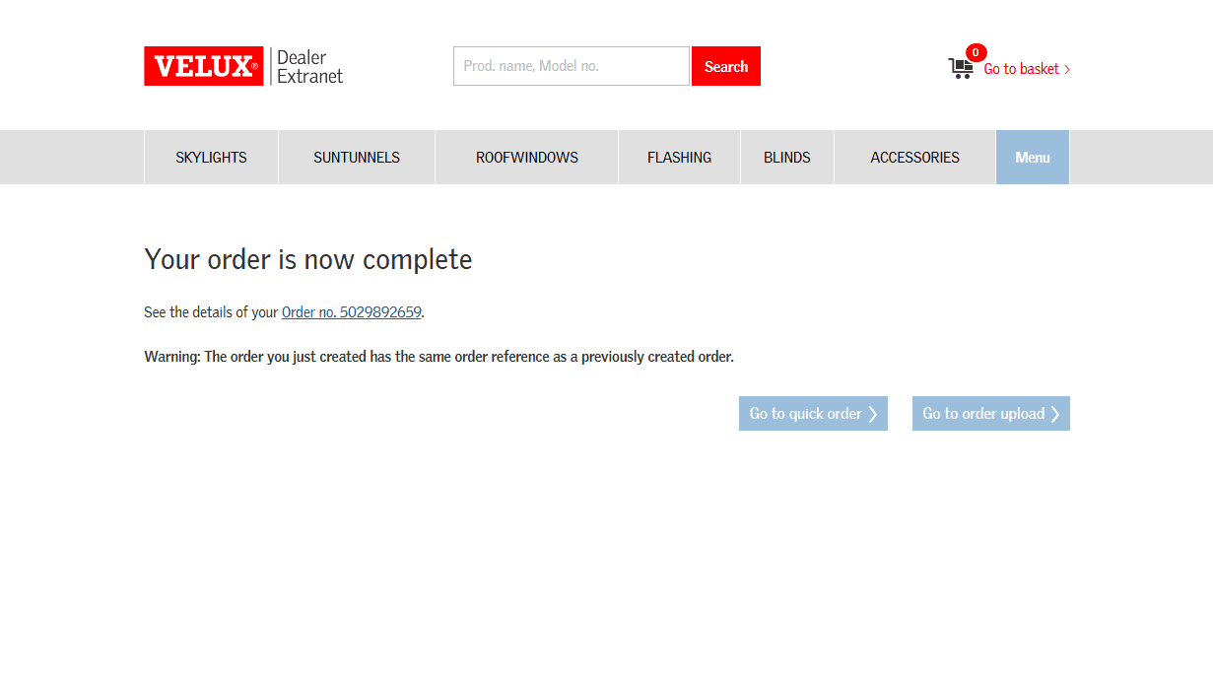Click the duplicate order reference warning text
The width and height of the screenshot is (1213, 679).
439,357
